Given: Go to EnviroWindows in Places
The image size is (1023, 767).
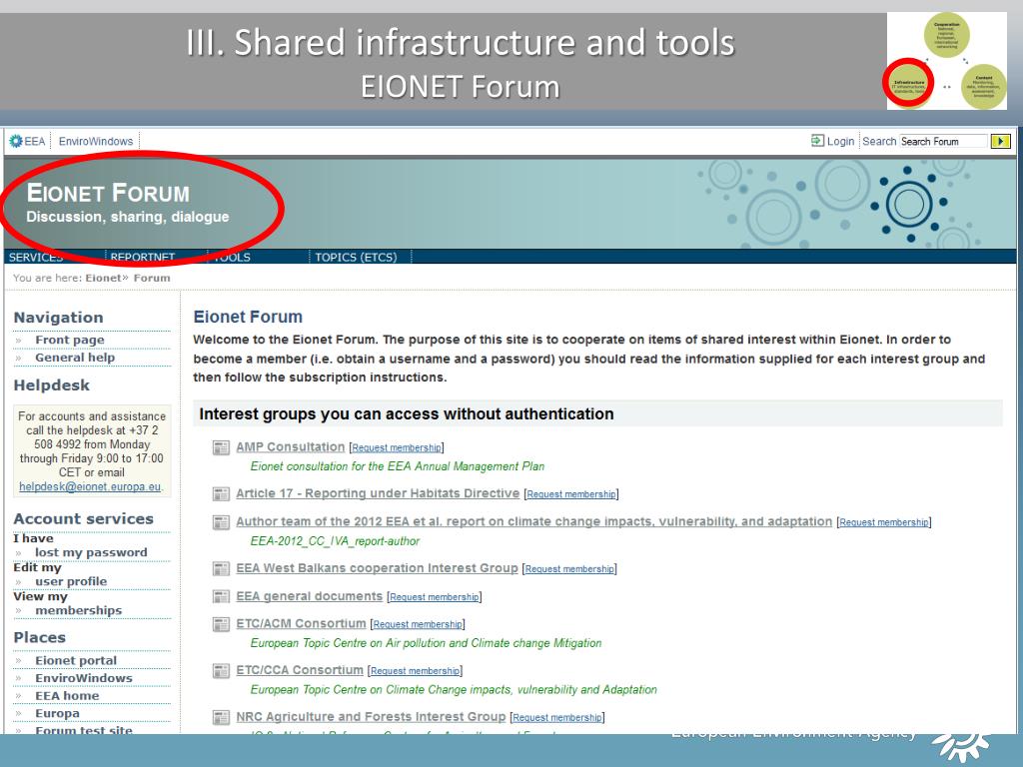Looking at the screenshot, I should [84, 678].
